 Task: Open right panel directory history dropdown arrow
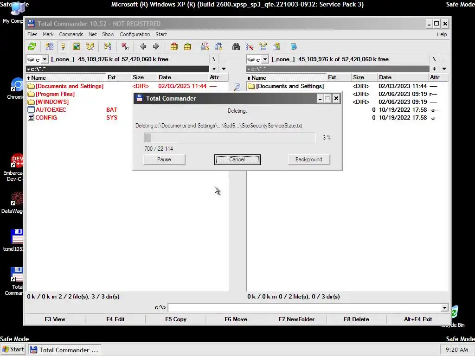444,69
